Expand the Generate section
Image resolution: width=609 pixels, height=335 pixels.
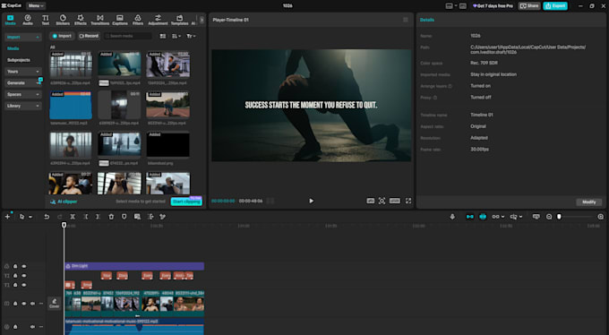pos(23,82)
